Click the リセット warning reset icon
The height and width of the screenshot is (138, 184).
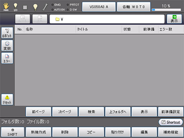[x=7, y=100]
